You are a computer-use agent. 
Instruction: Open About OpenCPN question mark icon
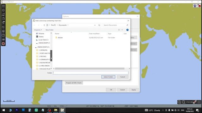pos(3,35)
